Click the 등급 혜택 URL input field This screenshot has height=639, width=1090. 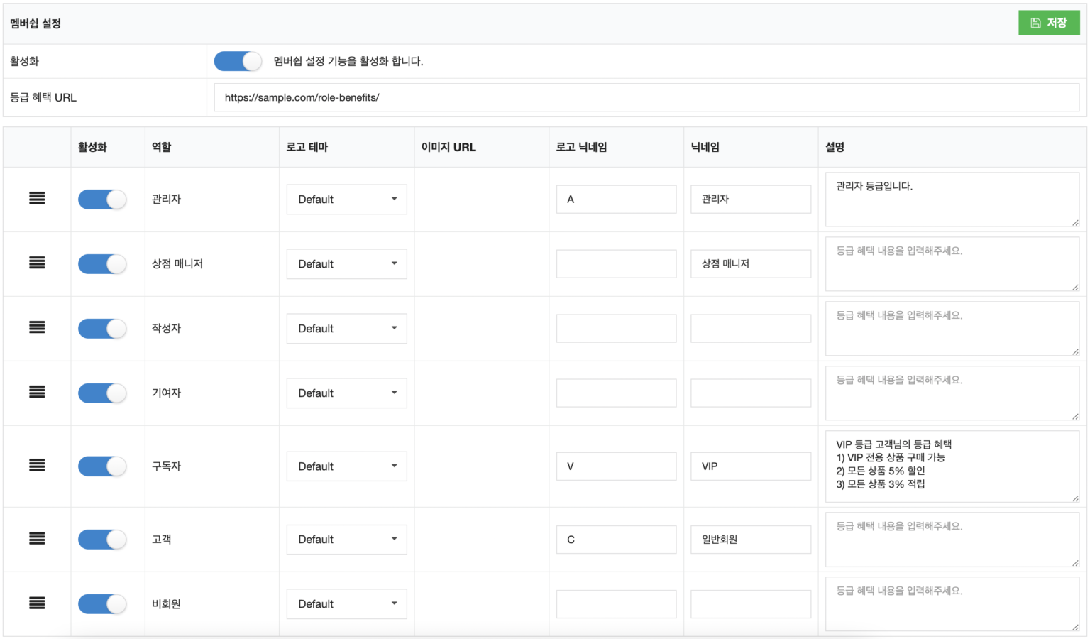pos(646,98)
